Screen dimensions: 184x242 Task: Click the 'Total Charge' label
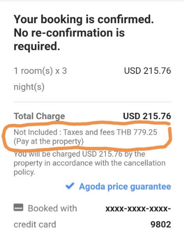pyautogui.click(x=39, y=116)
